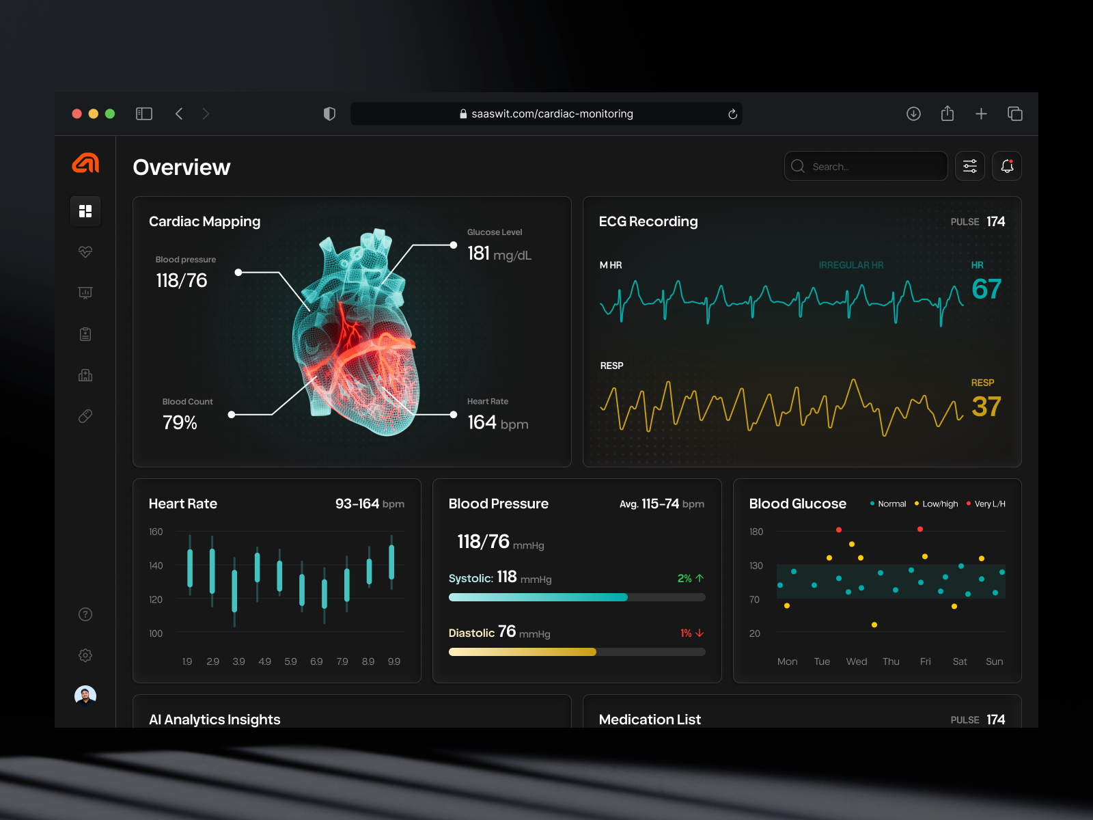
Task: Click the filter sliders button near search
Action: pyautogui.click(x=970, y=166)
